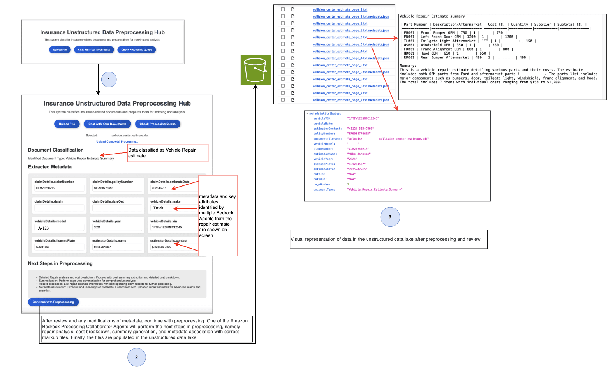
Task: Click the step 1 circle marker
Action: coord(109,79)
